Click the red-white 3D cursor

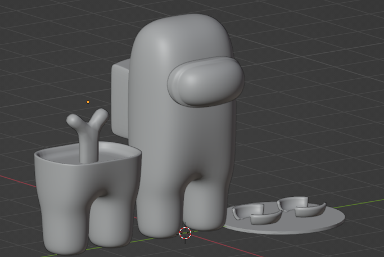click(x=185, y=233)
